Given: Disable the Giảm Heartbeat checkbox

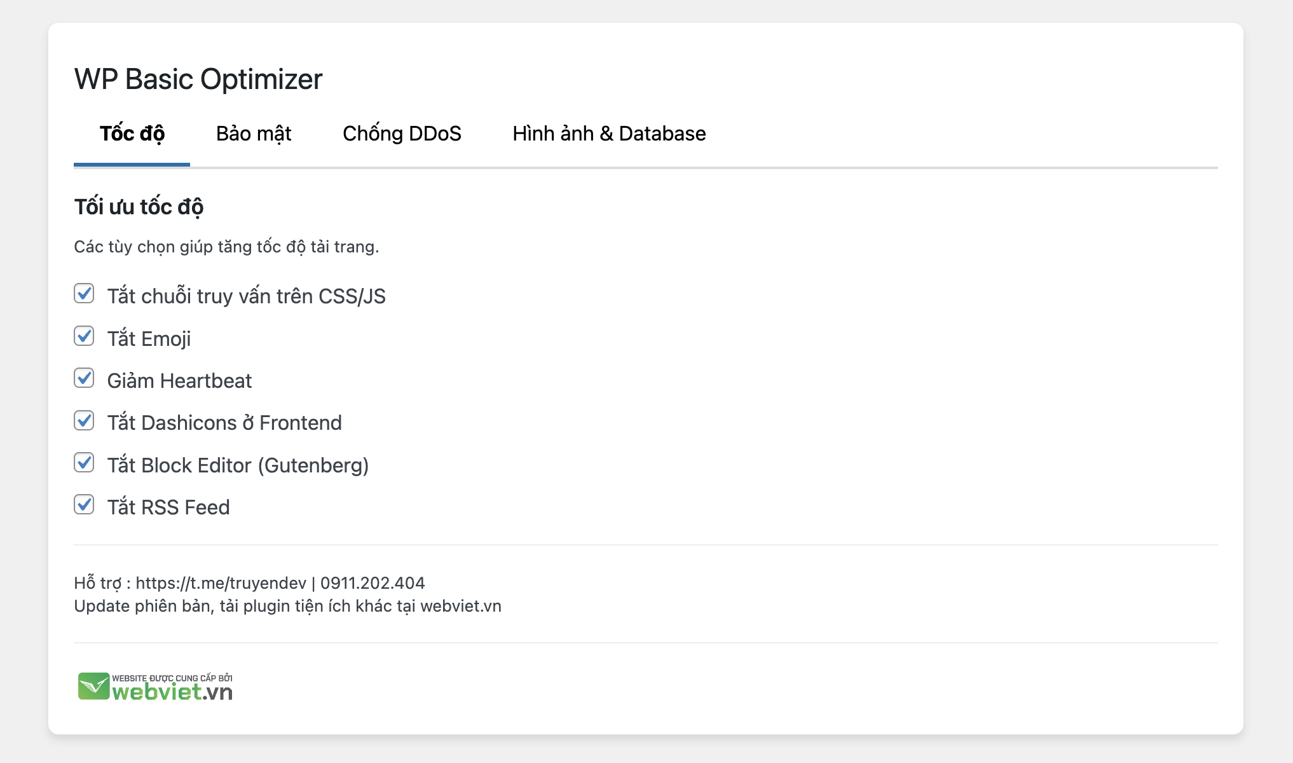Looking at the screenshot, I should click(84, 378).
